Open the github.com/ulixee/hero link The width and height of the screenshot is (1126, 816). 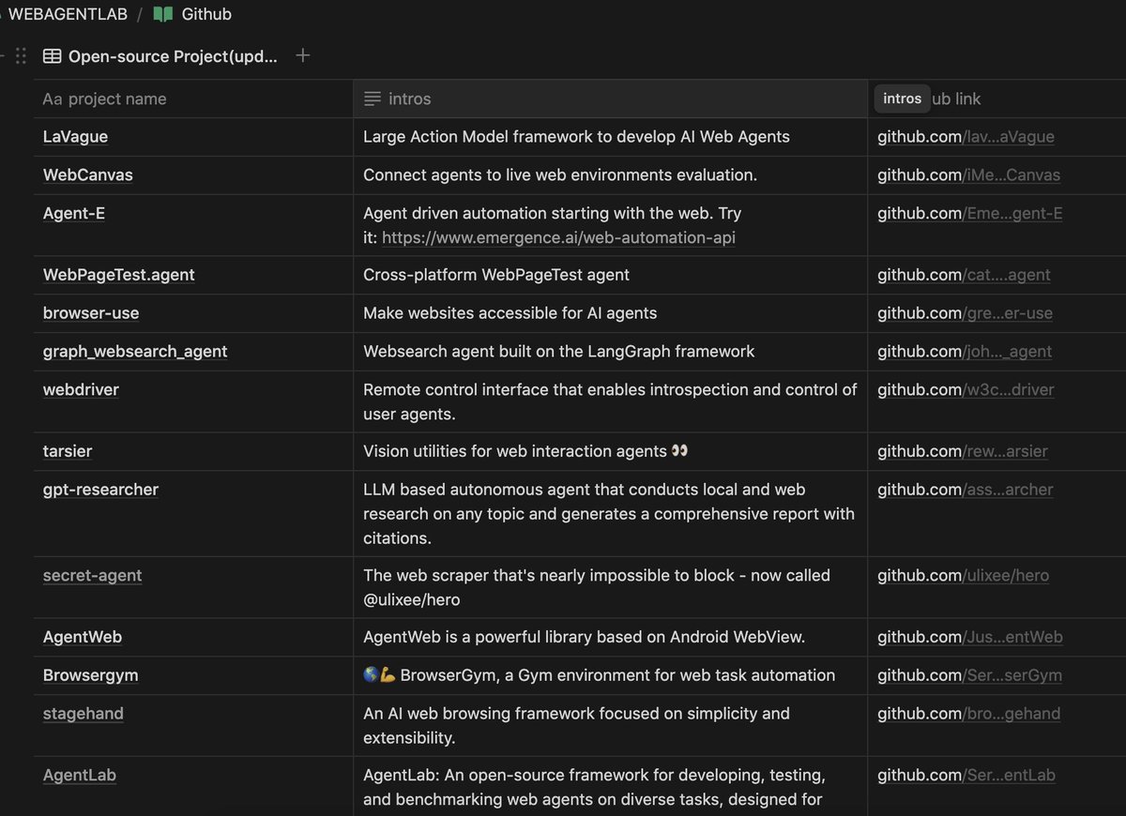[x=964, y=576]
